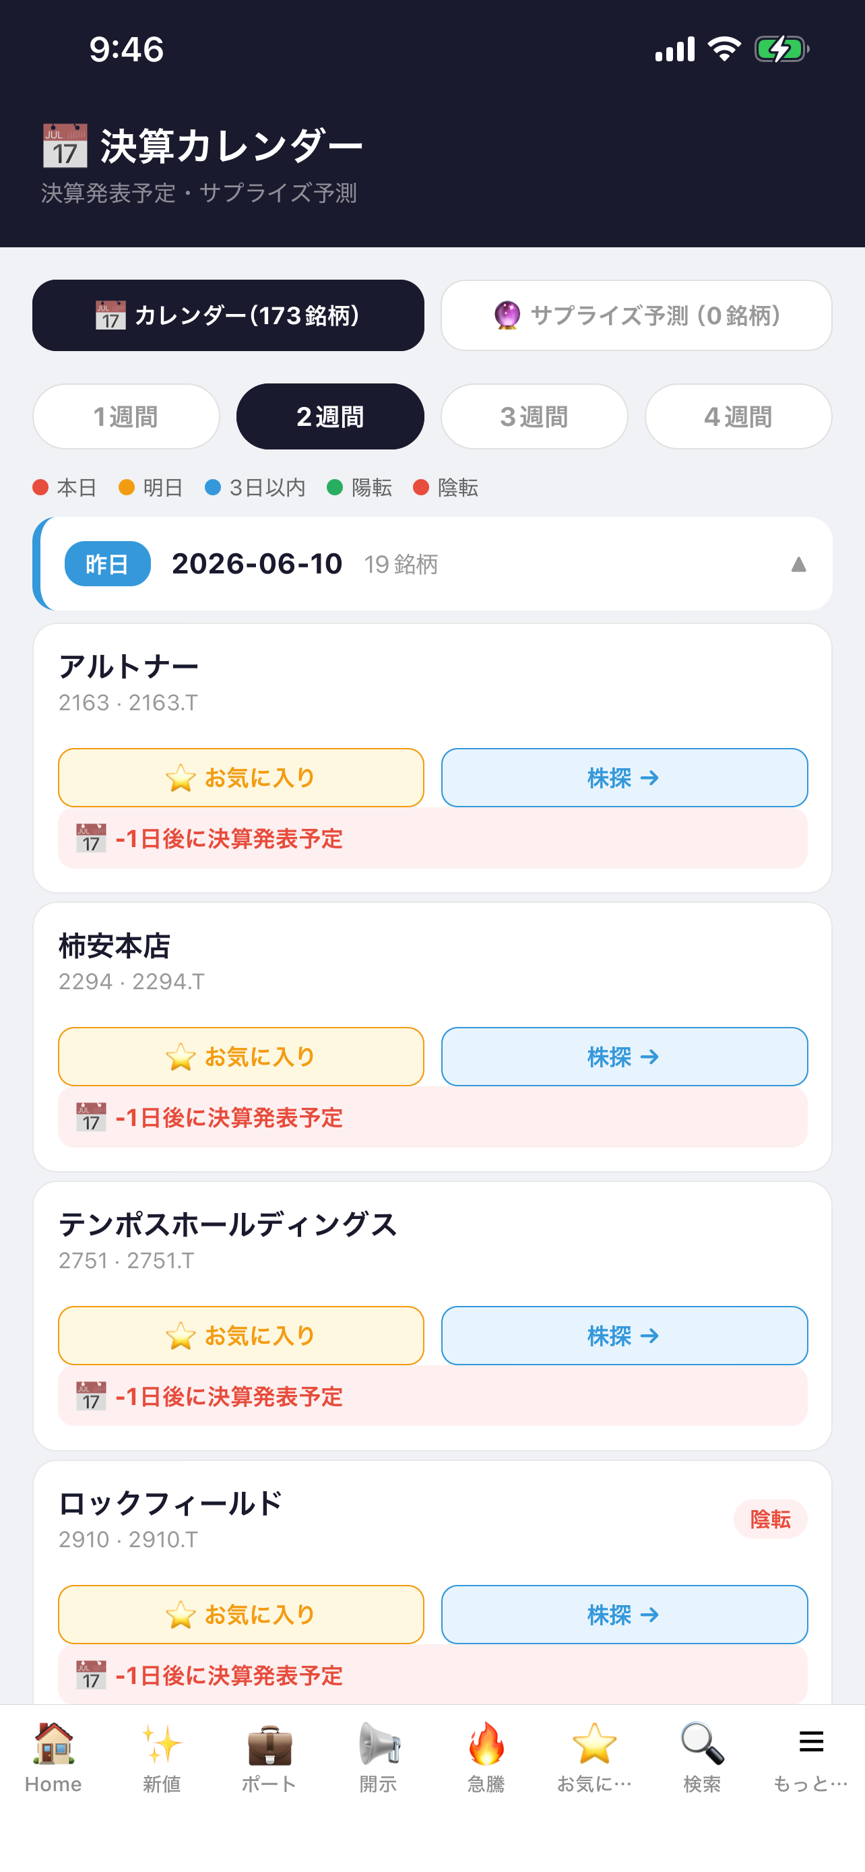Add アルトナー to お気に入り

[x=241, y=778]
